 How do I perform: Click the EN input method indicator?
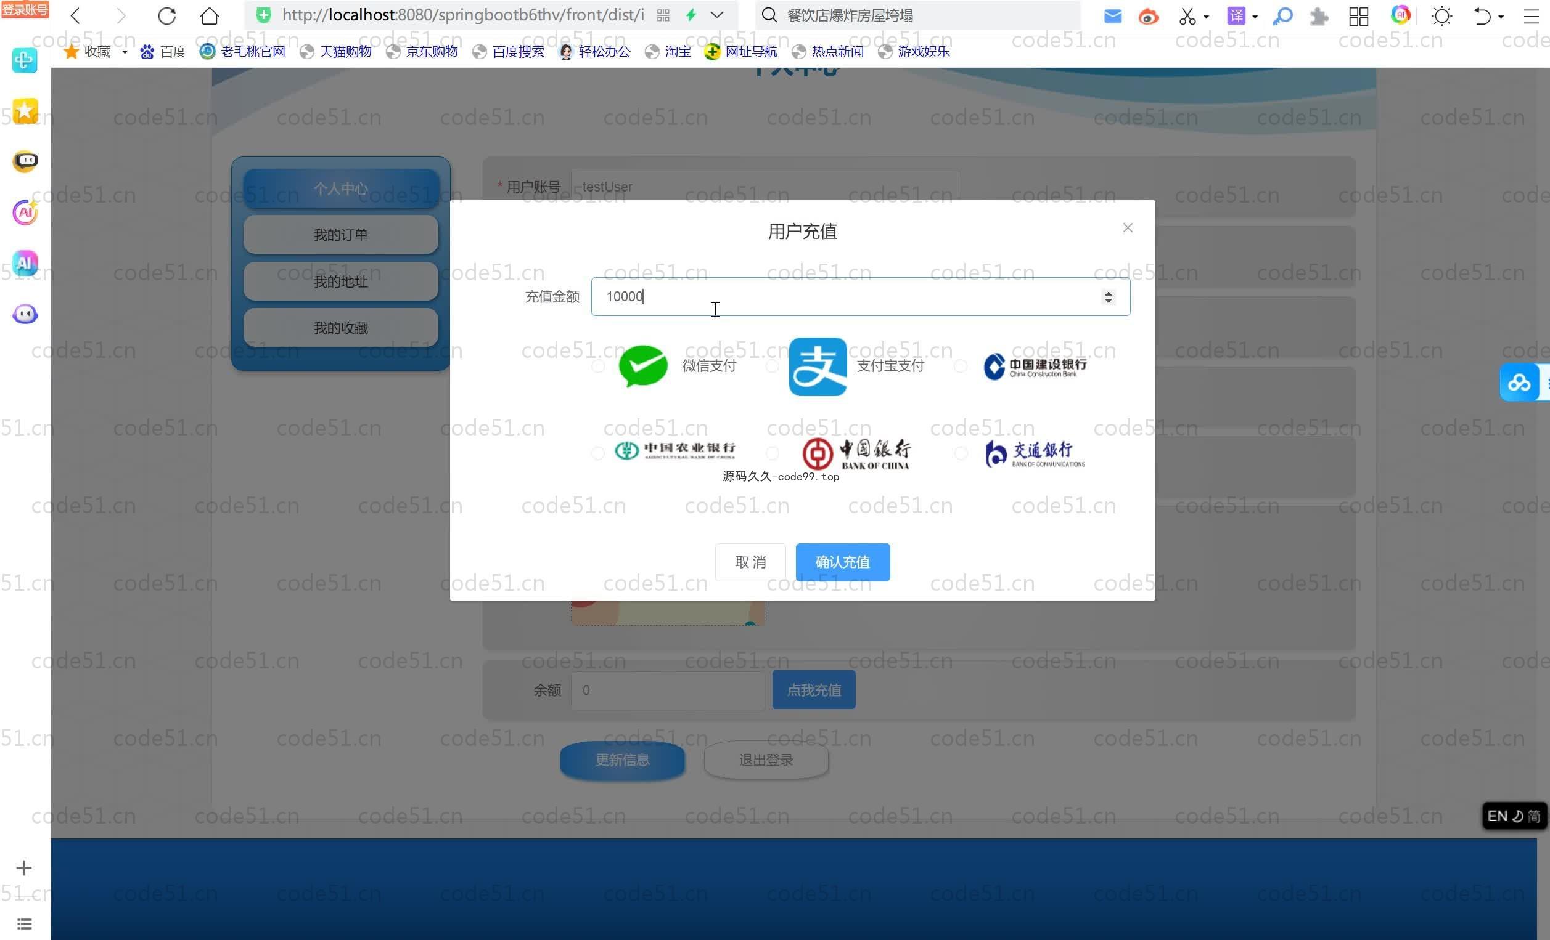pos(1497,816)
